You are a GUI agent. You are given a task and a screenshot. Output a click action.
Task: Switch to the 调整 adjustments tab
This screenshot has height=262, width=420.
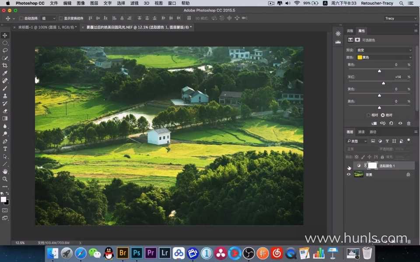(x=350, y=31)
